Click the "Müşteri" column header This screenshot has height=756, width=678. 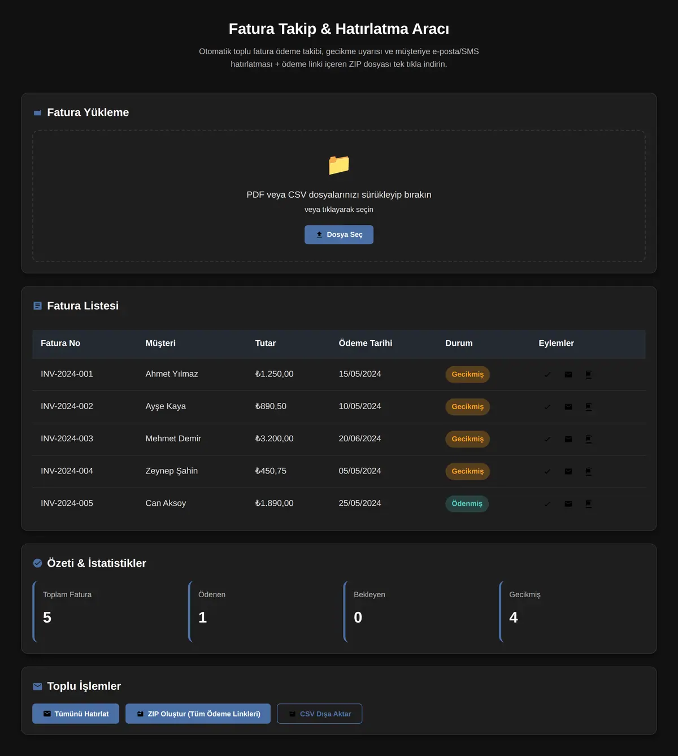point(160,343)
